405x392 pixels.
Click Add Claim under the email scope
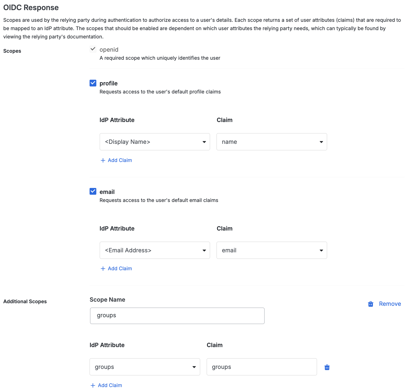(120, 268)
